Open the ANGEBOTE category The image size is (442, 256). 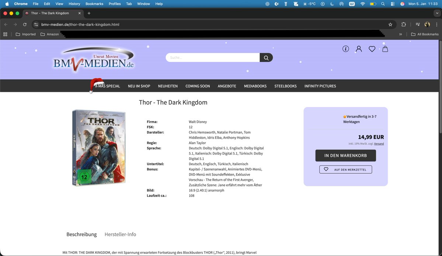(227, 86)
